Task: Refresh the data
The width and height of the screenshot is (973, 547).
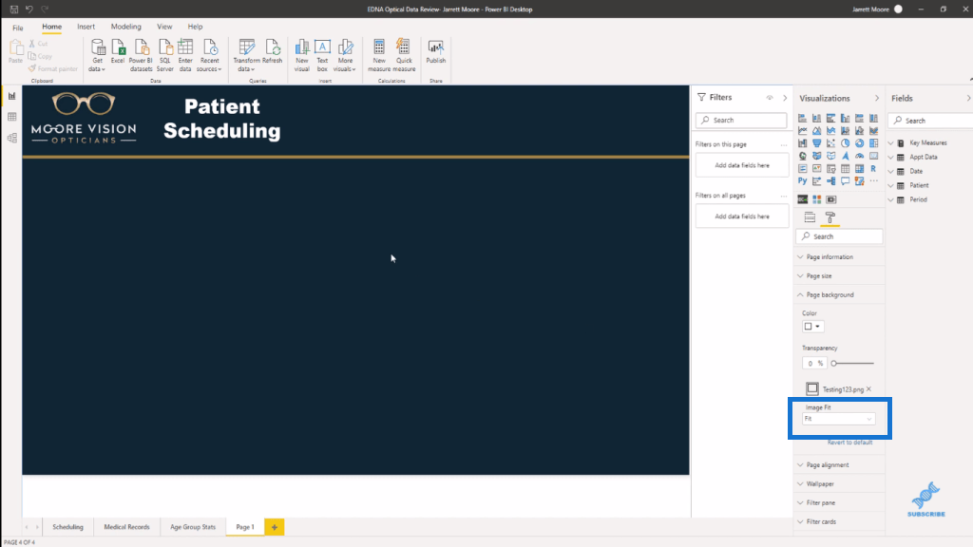Action: 273,51
